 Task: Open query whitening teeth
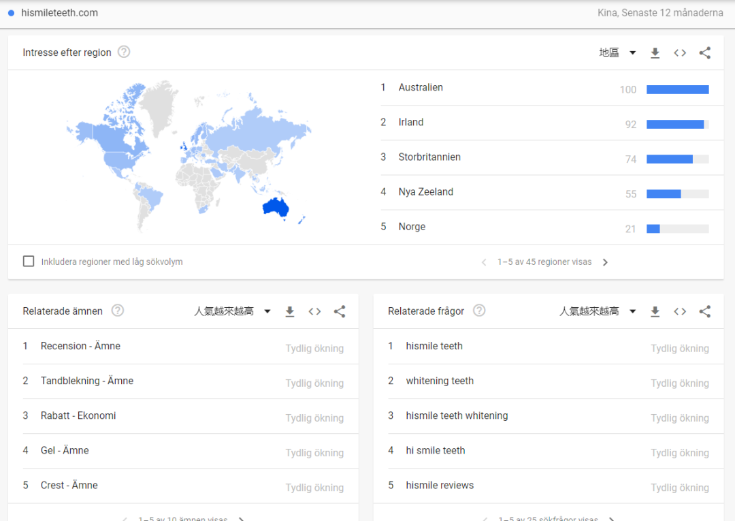point(440,381)
